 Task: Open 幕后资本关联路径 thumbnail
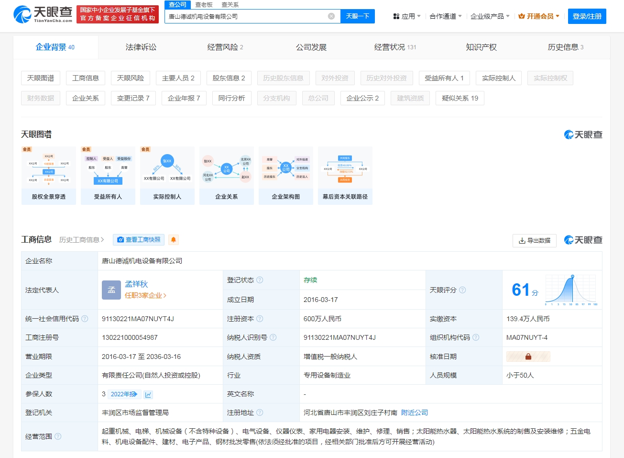point(345,176)
